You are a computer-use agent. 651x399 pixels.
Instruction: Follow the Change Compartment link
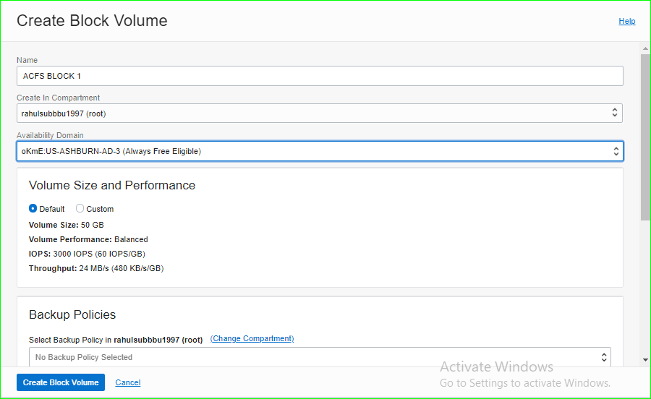[252, 339]
